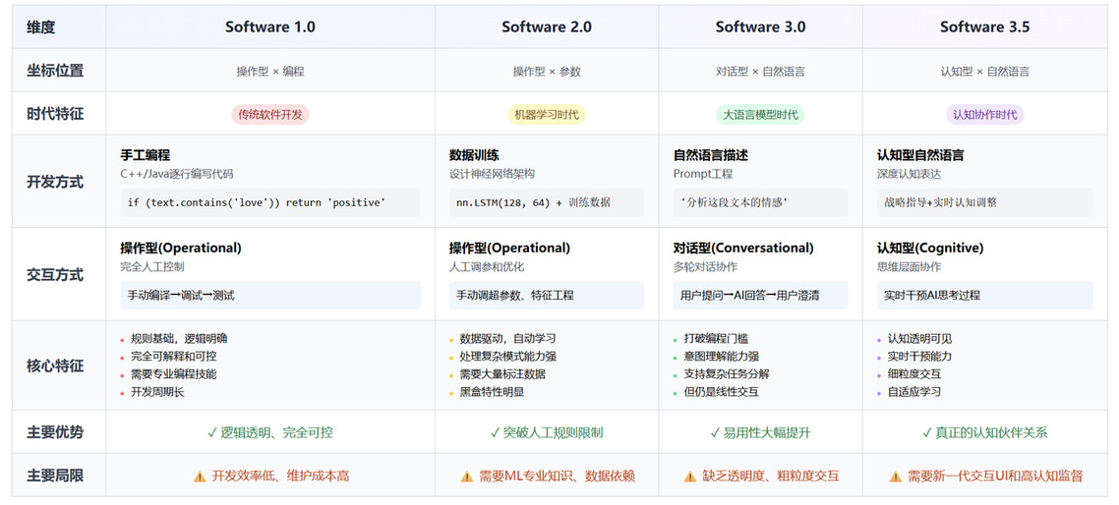Select the 认知协作时代 purple badge
Viewport: 1119px width, 505px height.
tap(985, 114)
